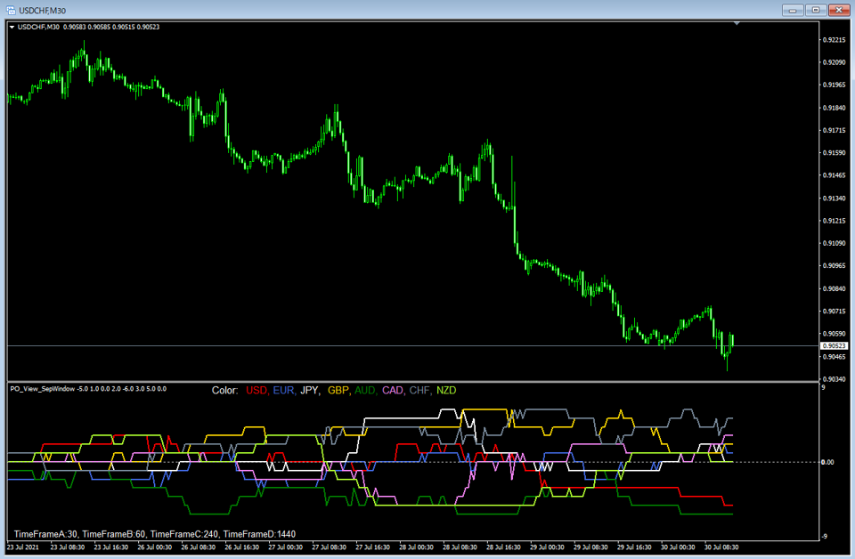Click the 0.91340 price scale label
The image size is (855, 559).
tap(835, 198)
